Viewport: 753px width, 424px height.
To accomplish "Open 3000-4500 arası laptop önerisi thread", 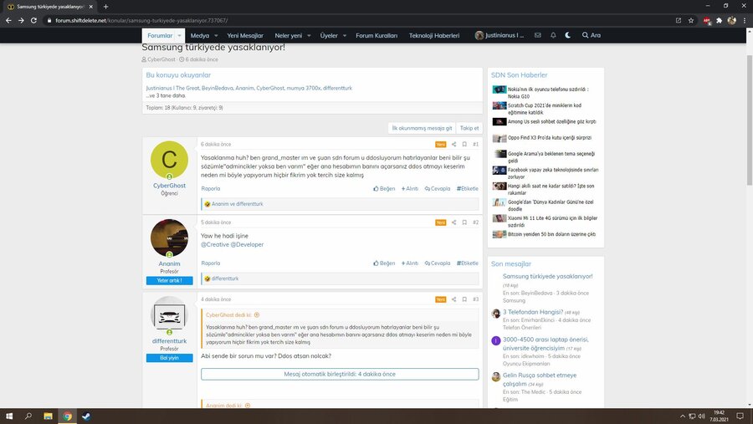I will 546,344.
